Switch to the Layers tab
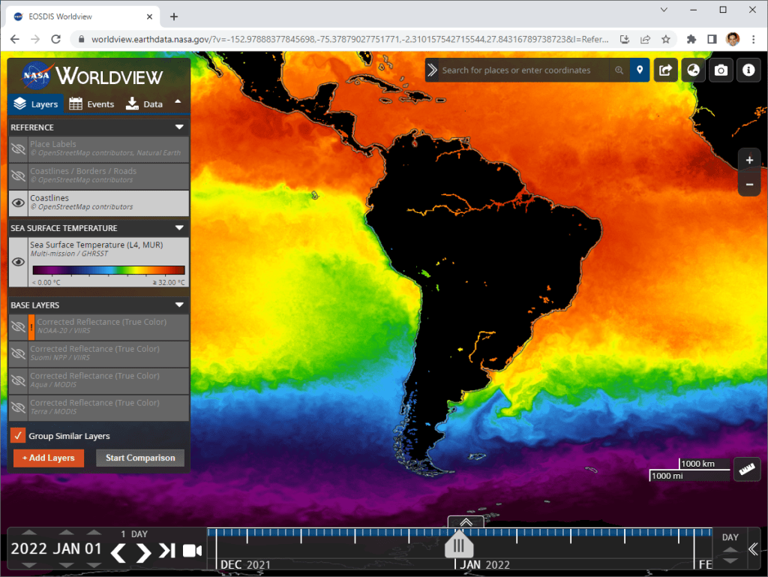This screenshot has width=768, height=577. point(36,104)
